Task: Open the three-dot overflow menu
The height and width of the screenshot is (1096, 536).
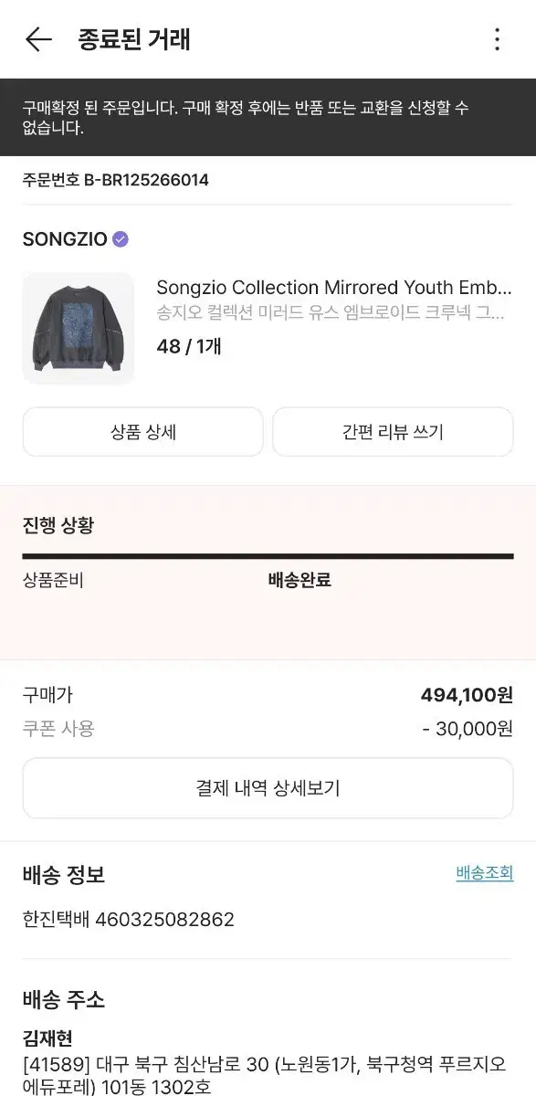Action: pos(498,40)
